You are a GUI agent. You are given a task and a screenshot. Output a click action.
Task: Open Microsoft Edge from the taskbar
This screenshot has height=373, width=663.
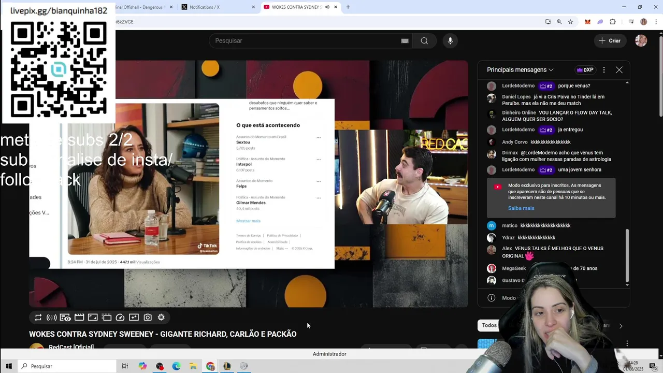pos(176,366)
